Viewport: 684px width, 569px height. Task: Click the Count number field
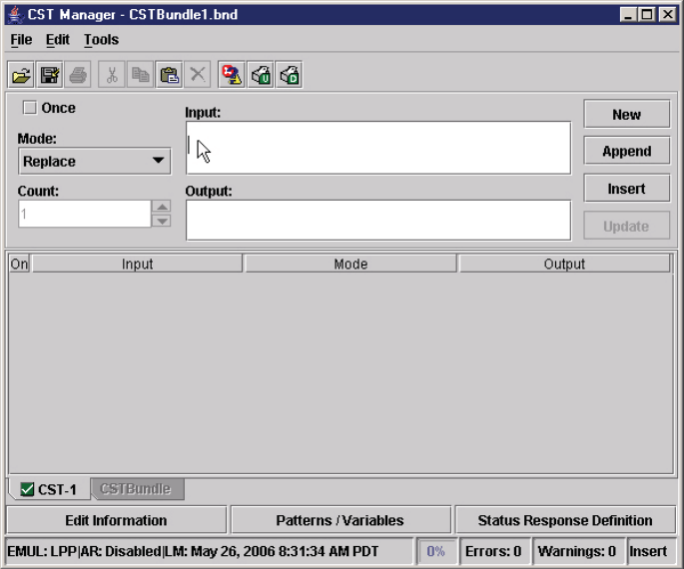(x=85, y=214)
